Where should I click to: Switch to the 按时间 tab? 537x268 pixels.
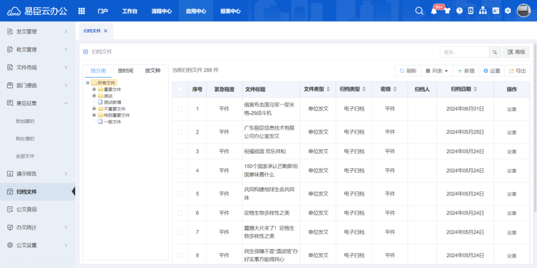click(x=125, y=71)
